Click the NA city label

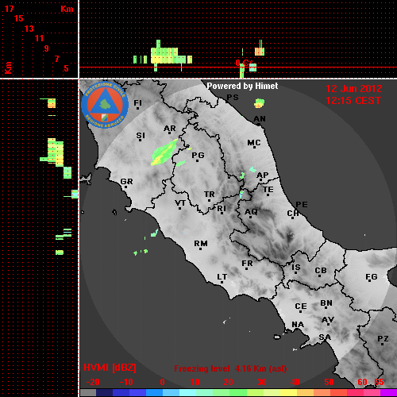coord(298,325)
